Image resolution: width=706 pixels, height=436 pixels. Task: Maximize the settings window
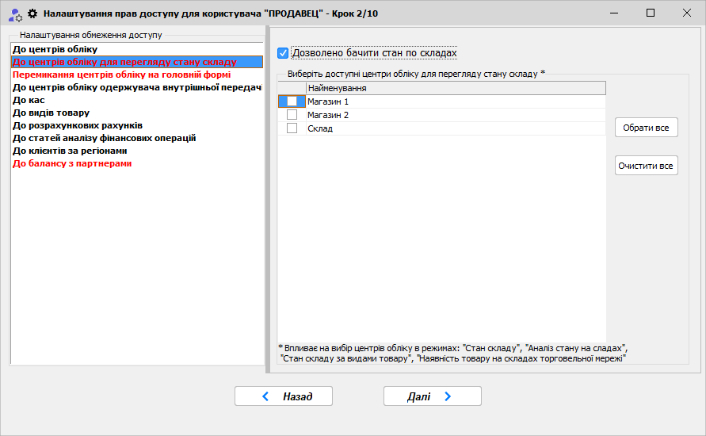pos(651,13)
